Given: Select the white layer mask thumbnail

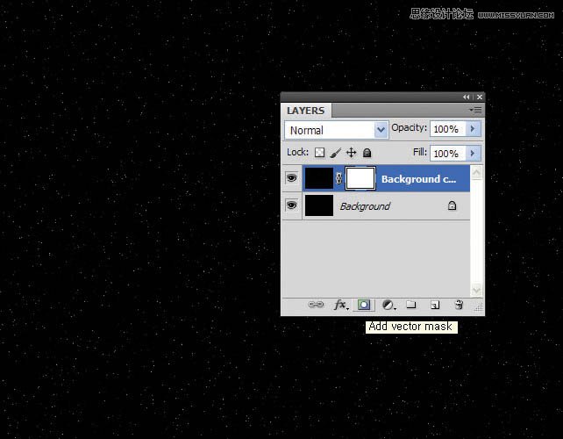Looking at the screenshot, I should pos(360,178).
